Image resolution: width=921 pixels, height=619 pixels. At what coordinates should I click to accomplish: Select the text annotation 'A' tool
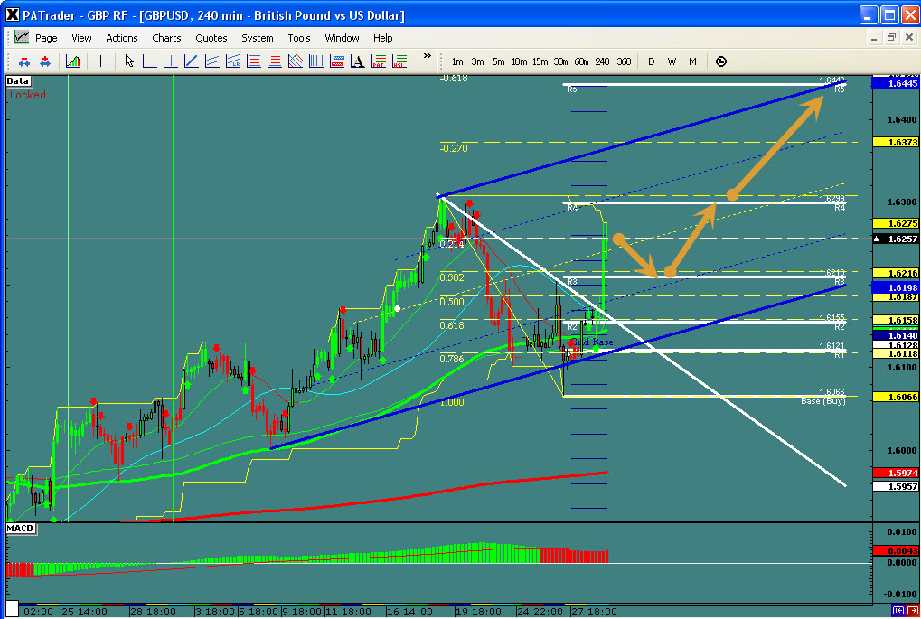pos(357,61)
